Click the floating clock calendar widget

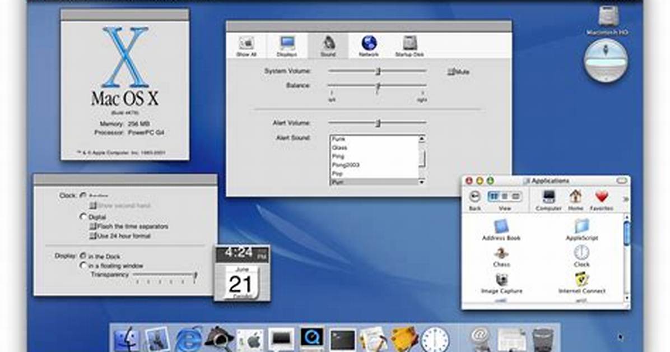pos(242,273)
